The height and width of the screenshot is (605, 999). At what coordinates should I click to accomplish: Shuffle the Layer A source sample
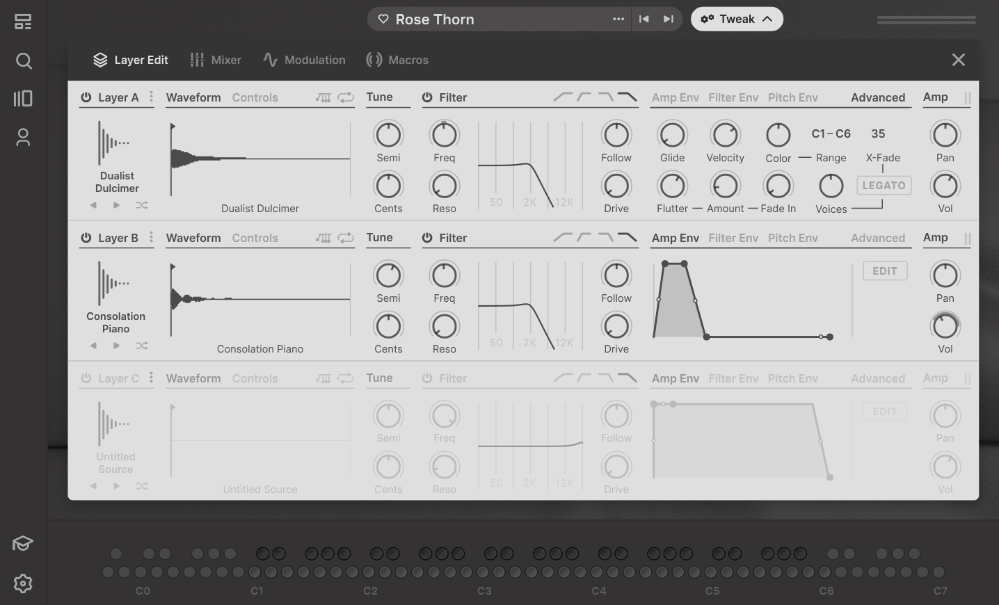click(142, 205)
